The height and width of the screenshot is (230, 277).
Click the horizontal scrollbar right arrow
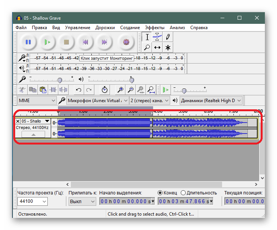pyautogui.click(x=256, y=184)
